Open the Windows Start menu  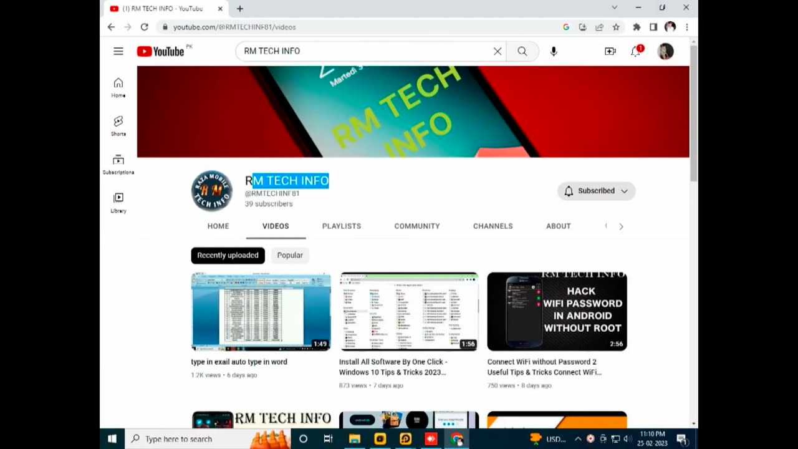[112, 439]
